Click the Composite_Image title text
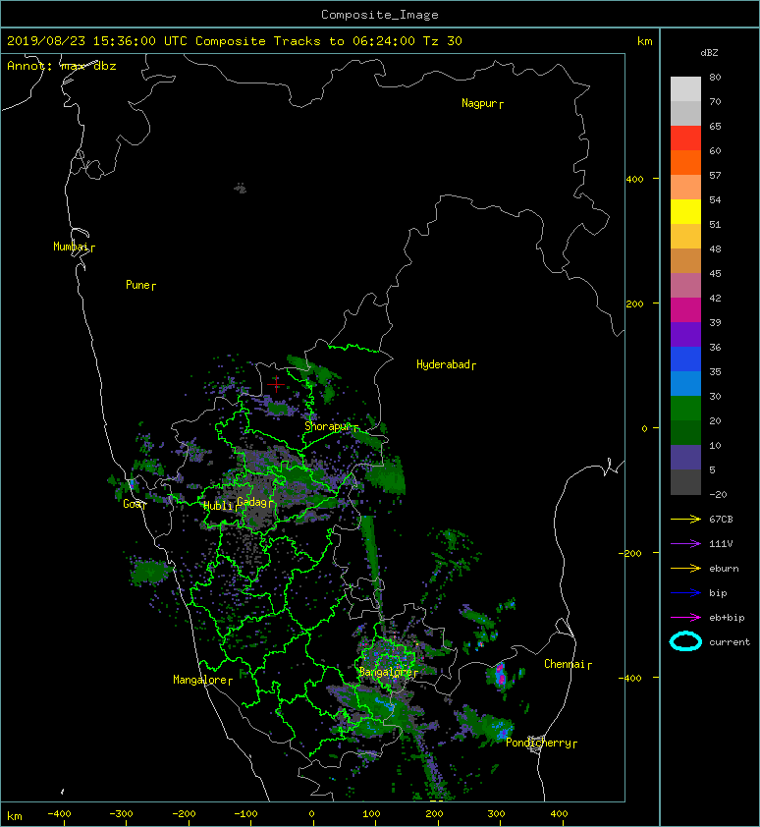Viewport: 760px width, 827px height. (380, 15)
